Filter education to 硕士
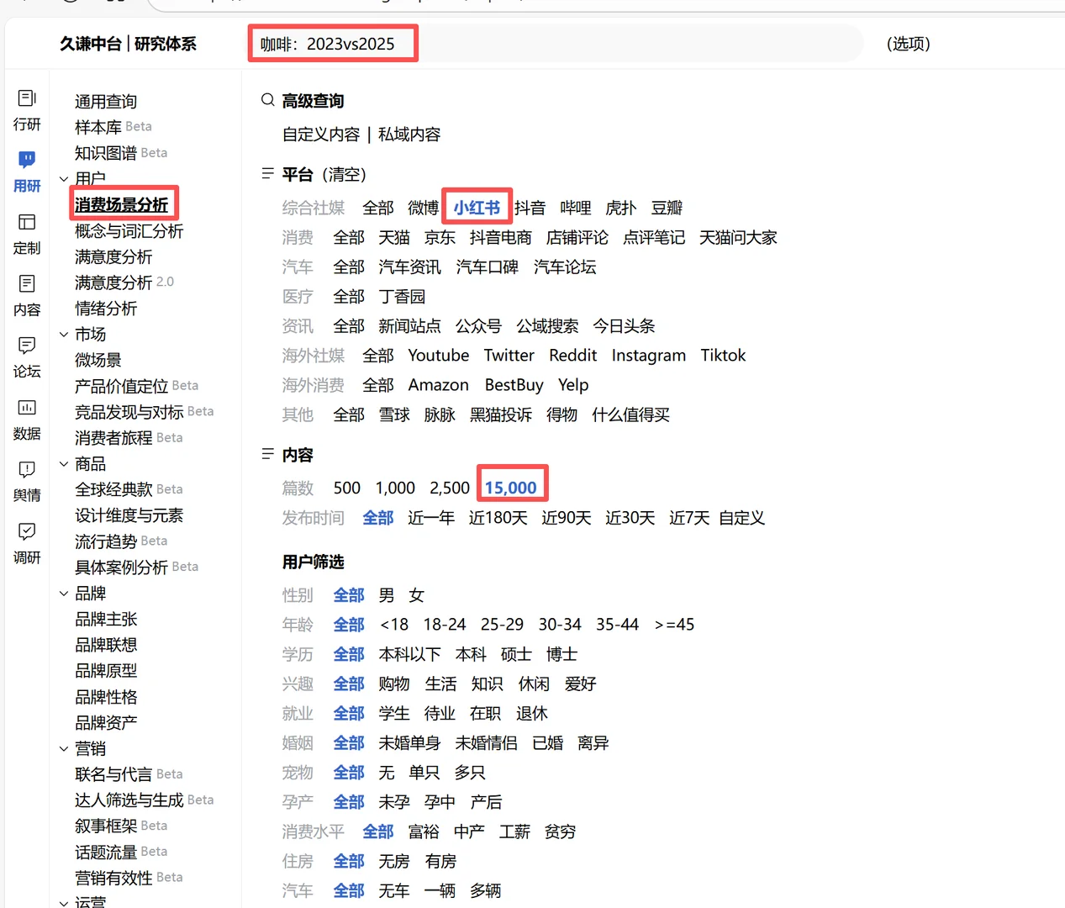The image size is (1065, 908). tap(516, 654)
